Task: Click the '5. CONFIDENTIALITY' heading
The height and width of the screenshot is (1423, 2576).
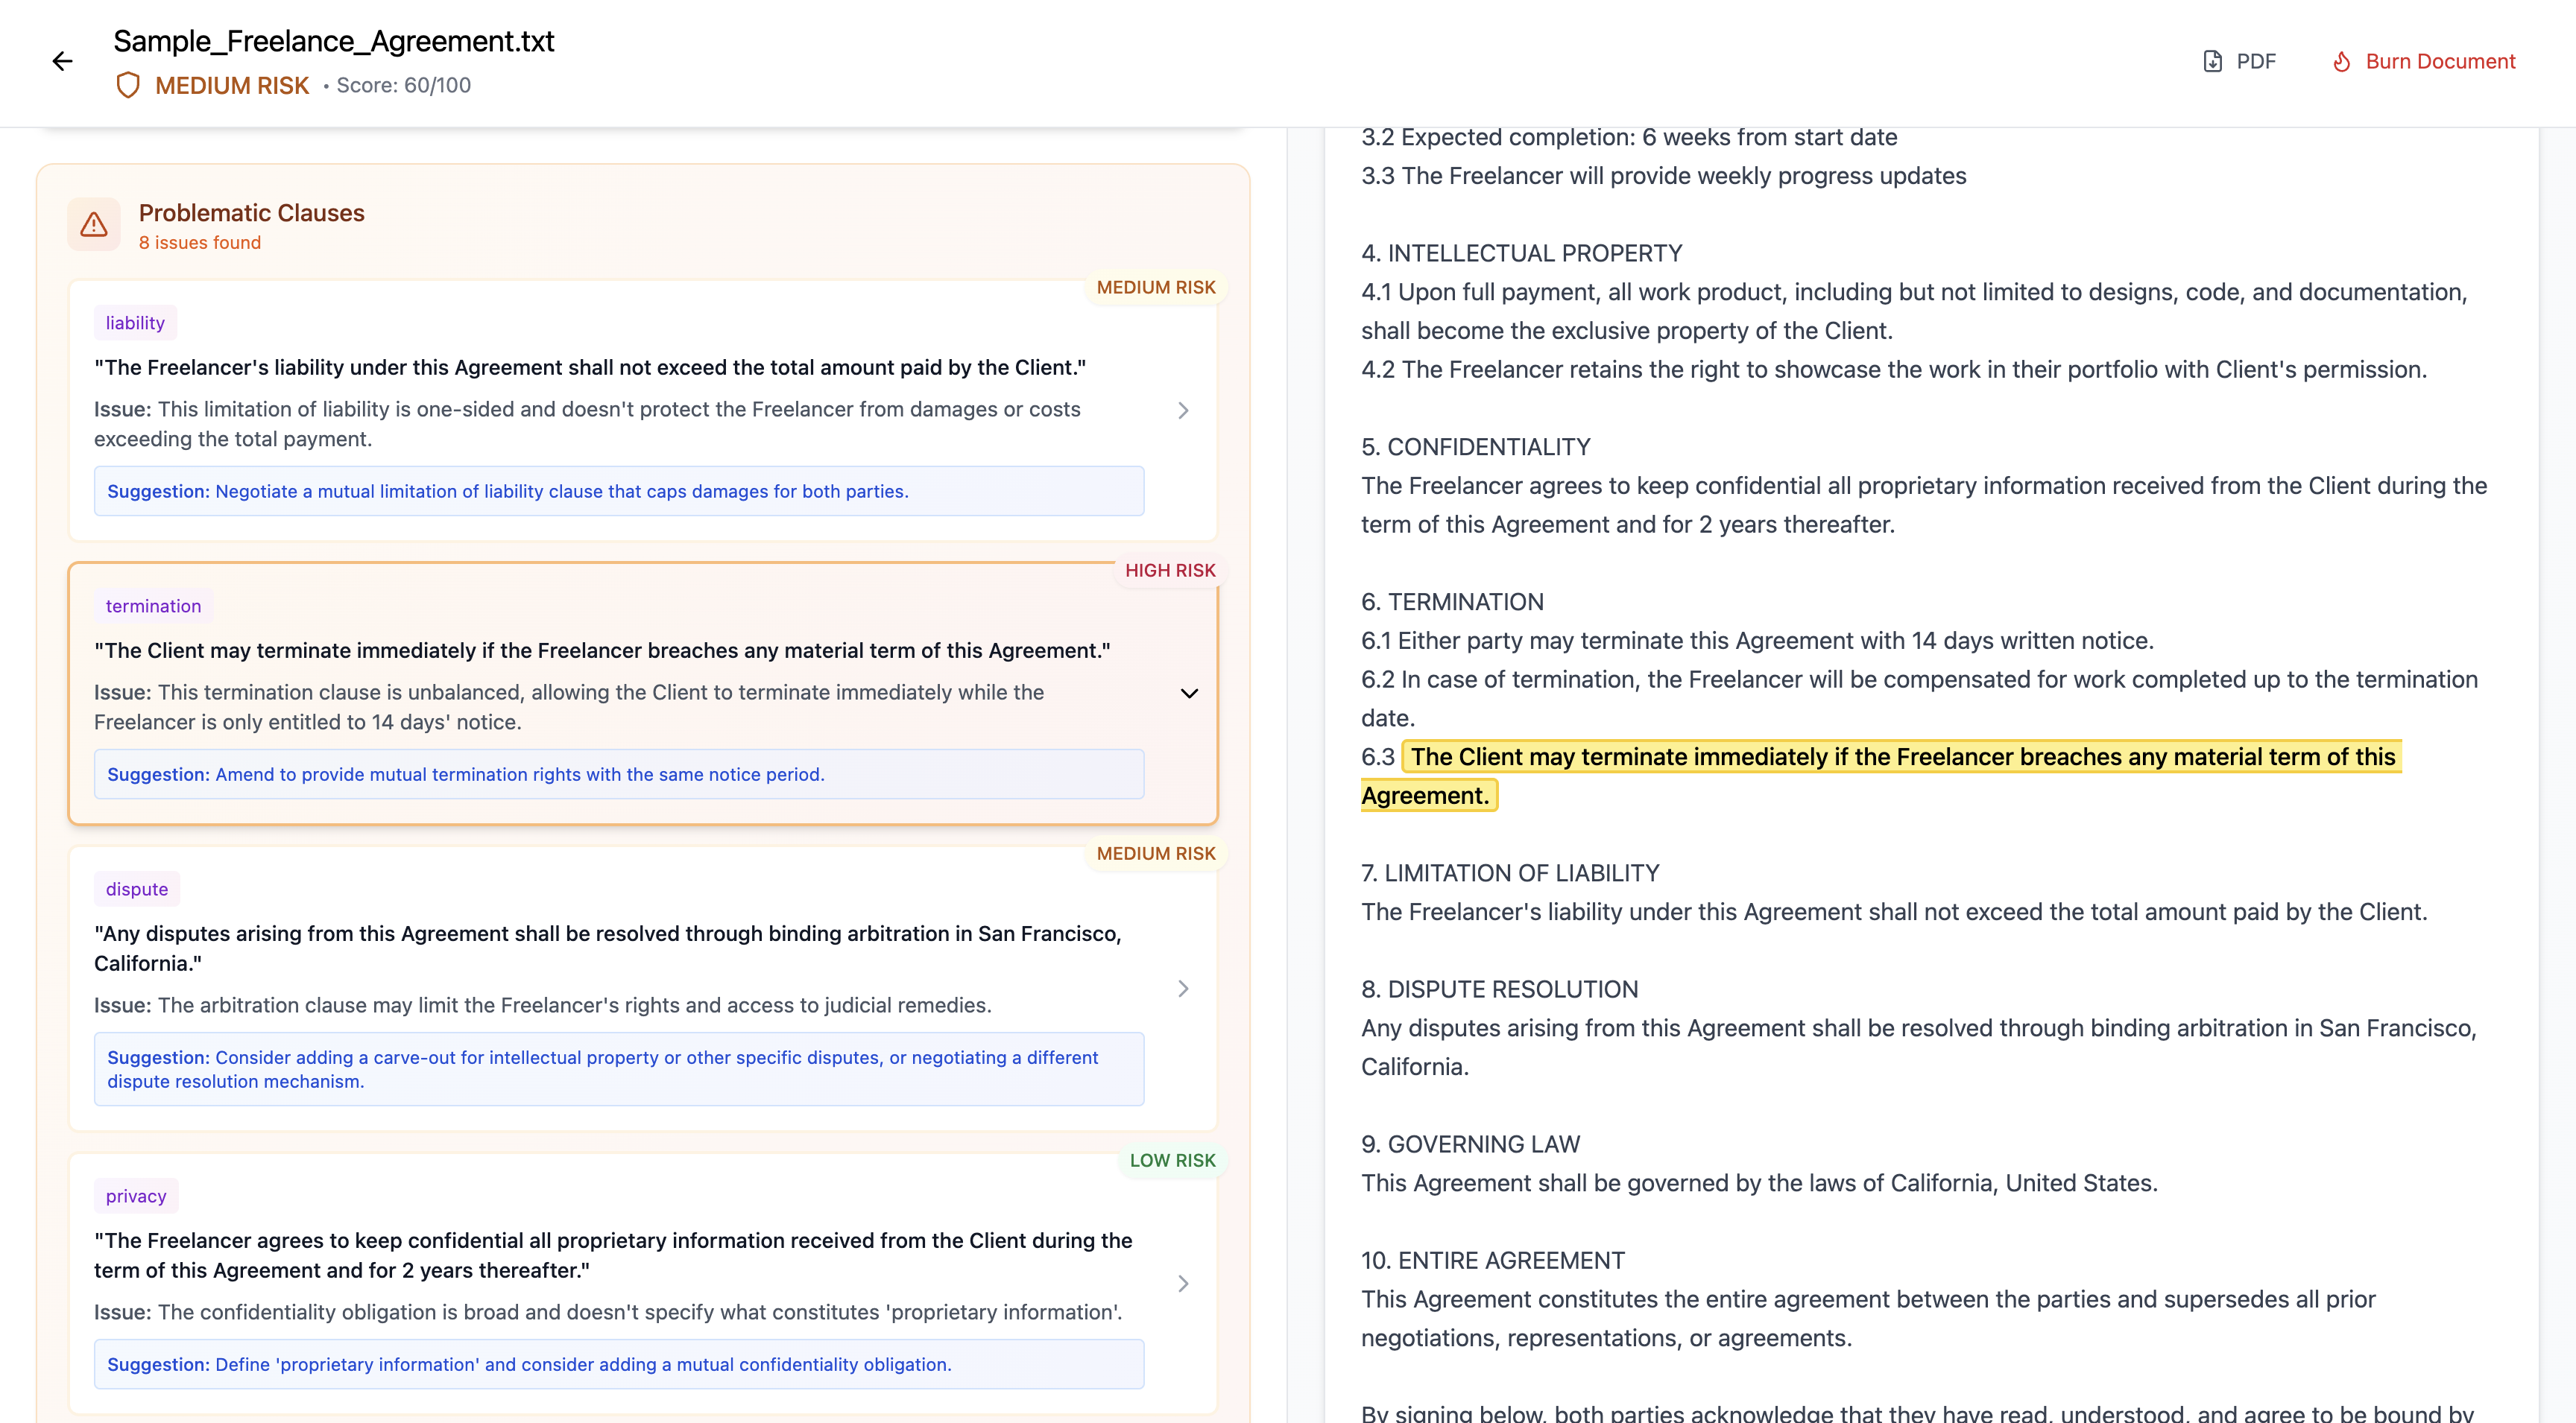Action: pos(1476,447)
